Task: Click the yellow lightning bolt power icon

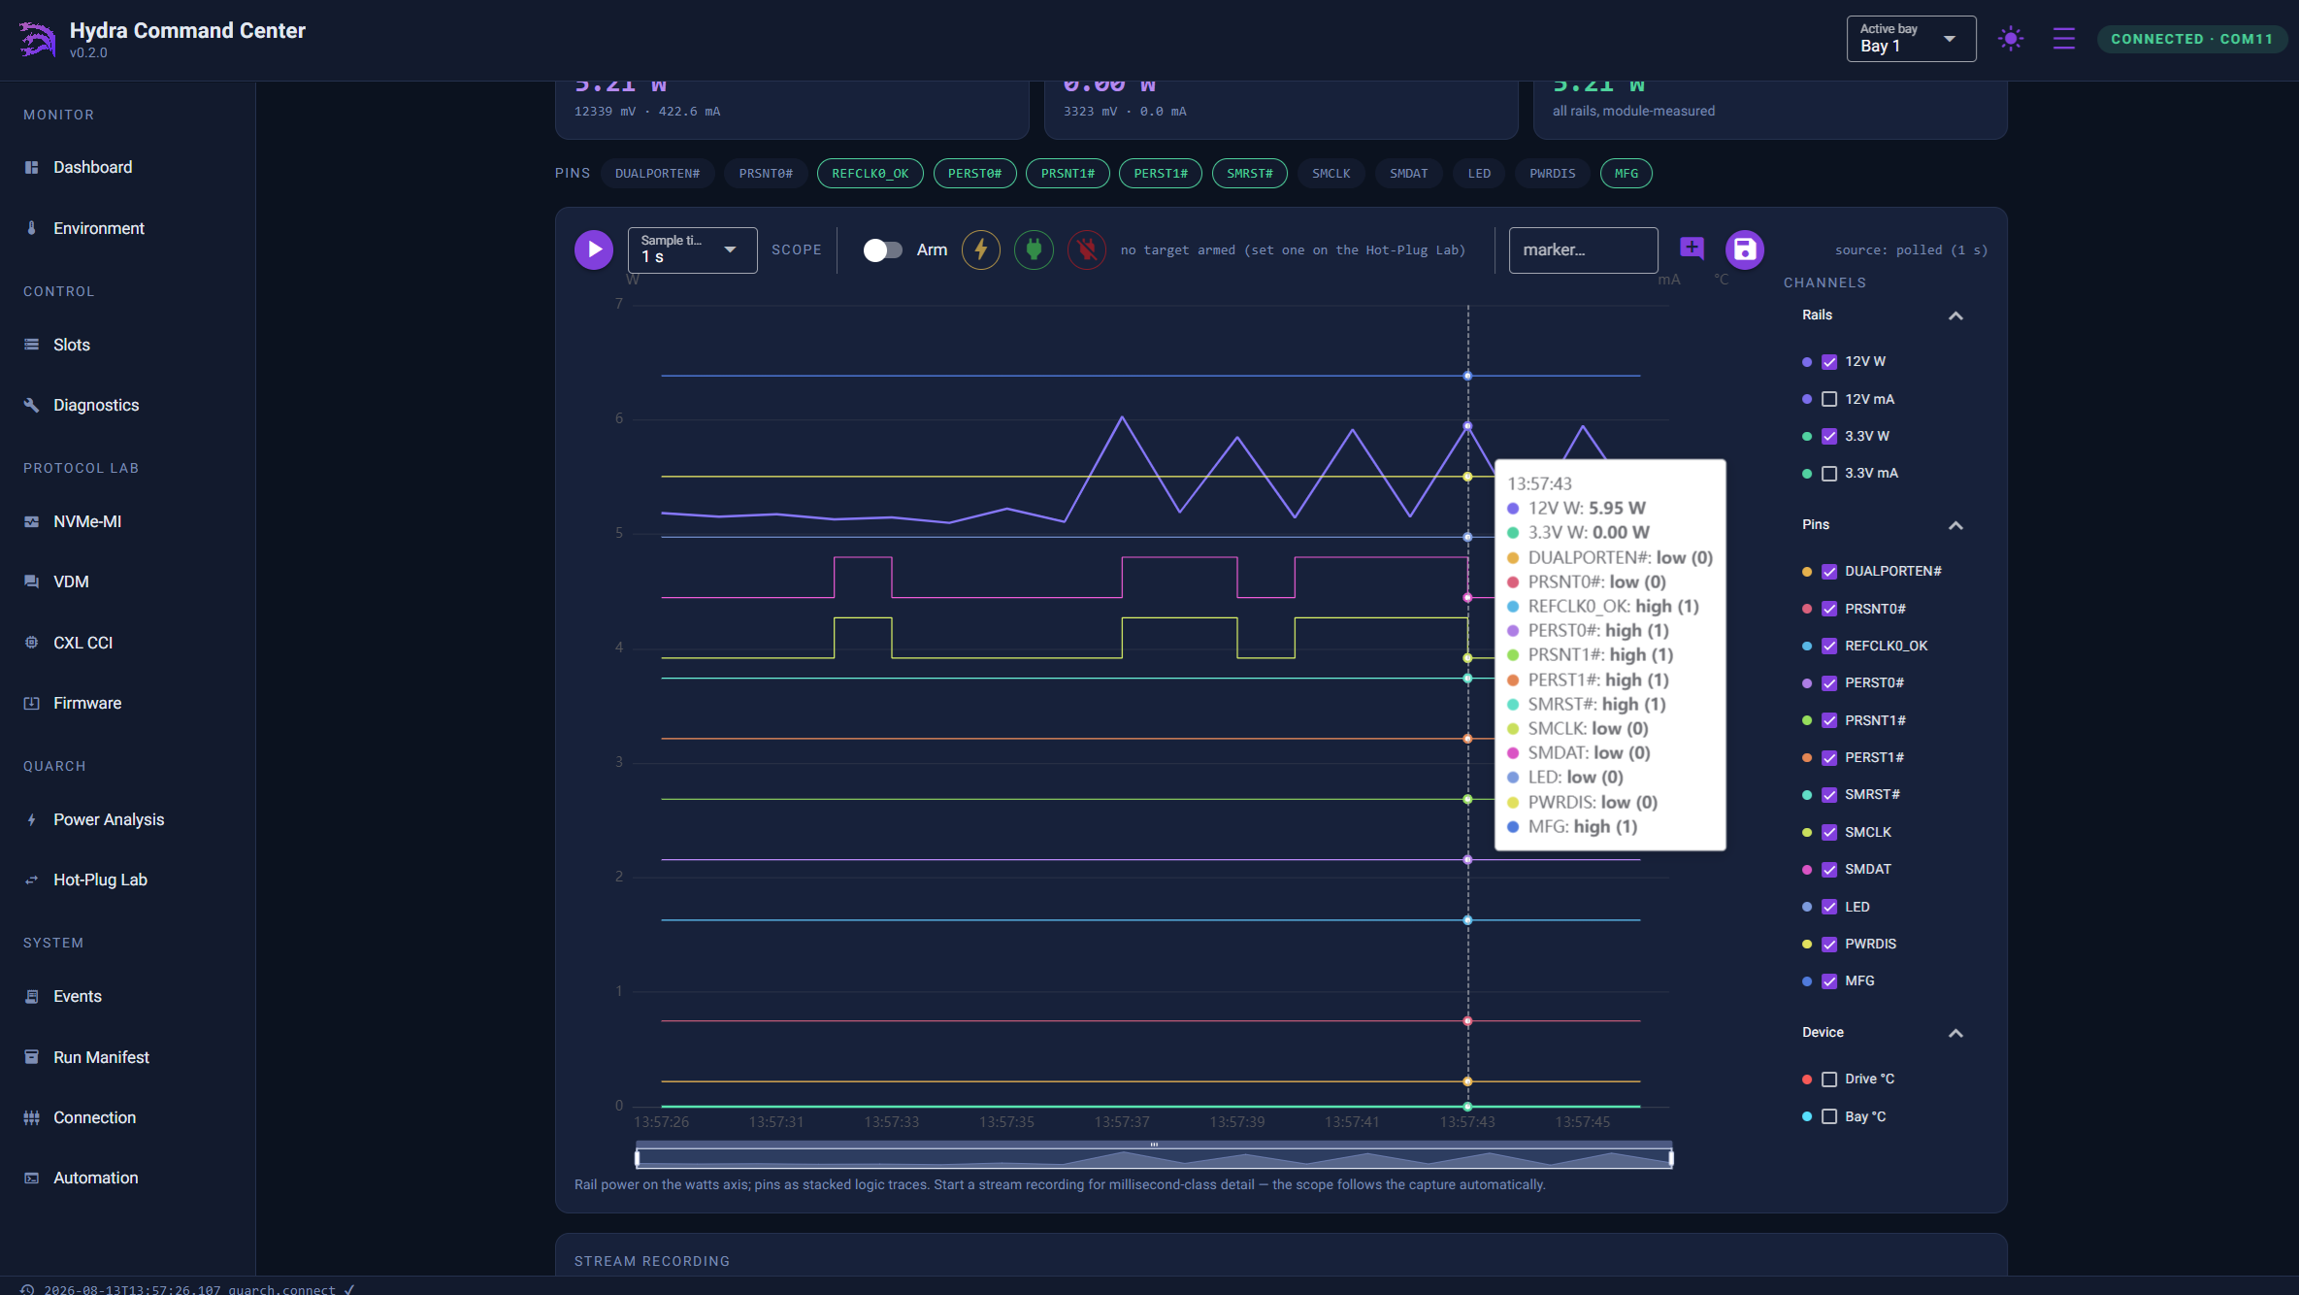Action: coord(981,249)
